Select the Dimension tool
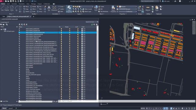Image resolution: width=196 pixels, height=110 pixels. (x=54, y=8)
